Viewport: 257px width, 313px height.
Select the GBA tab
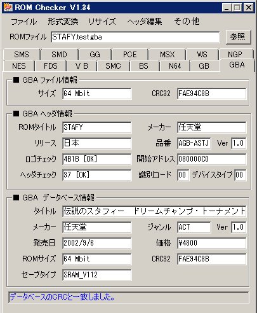(x=237, y=65)
